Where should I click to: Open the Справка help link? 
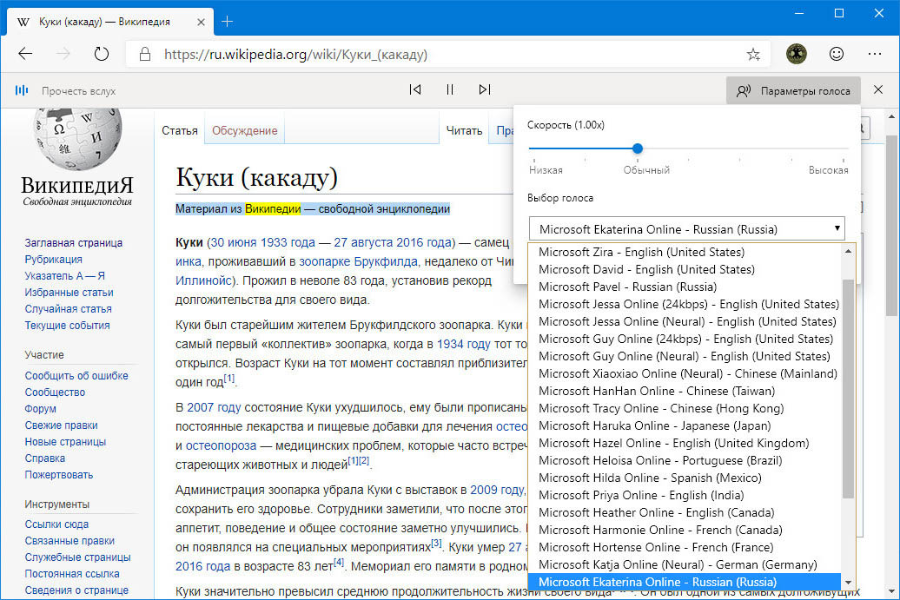(x=45, y=458)
